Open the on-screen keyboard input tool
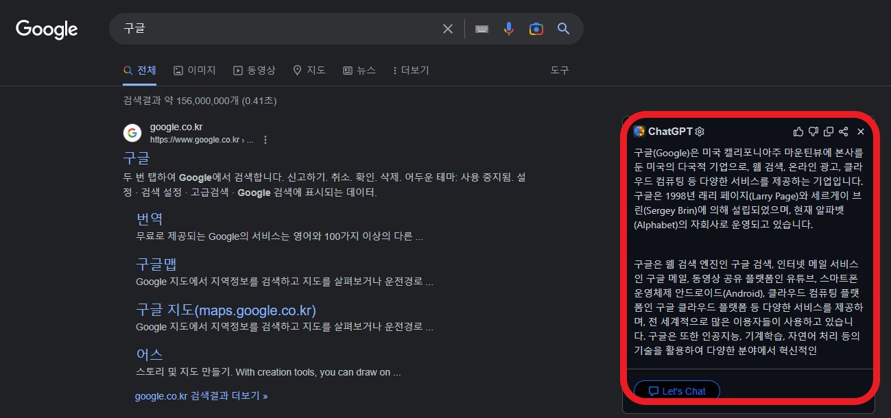 482,29
